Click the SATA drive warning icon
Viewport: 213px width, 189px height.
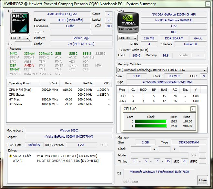click(x=10, y=156)
